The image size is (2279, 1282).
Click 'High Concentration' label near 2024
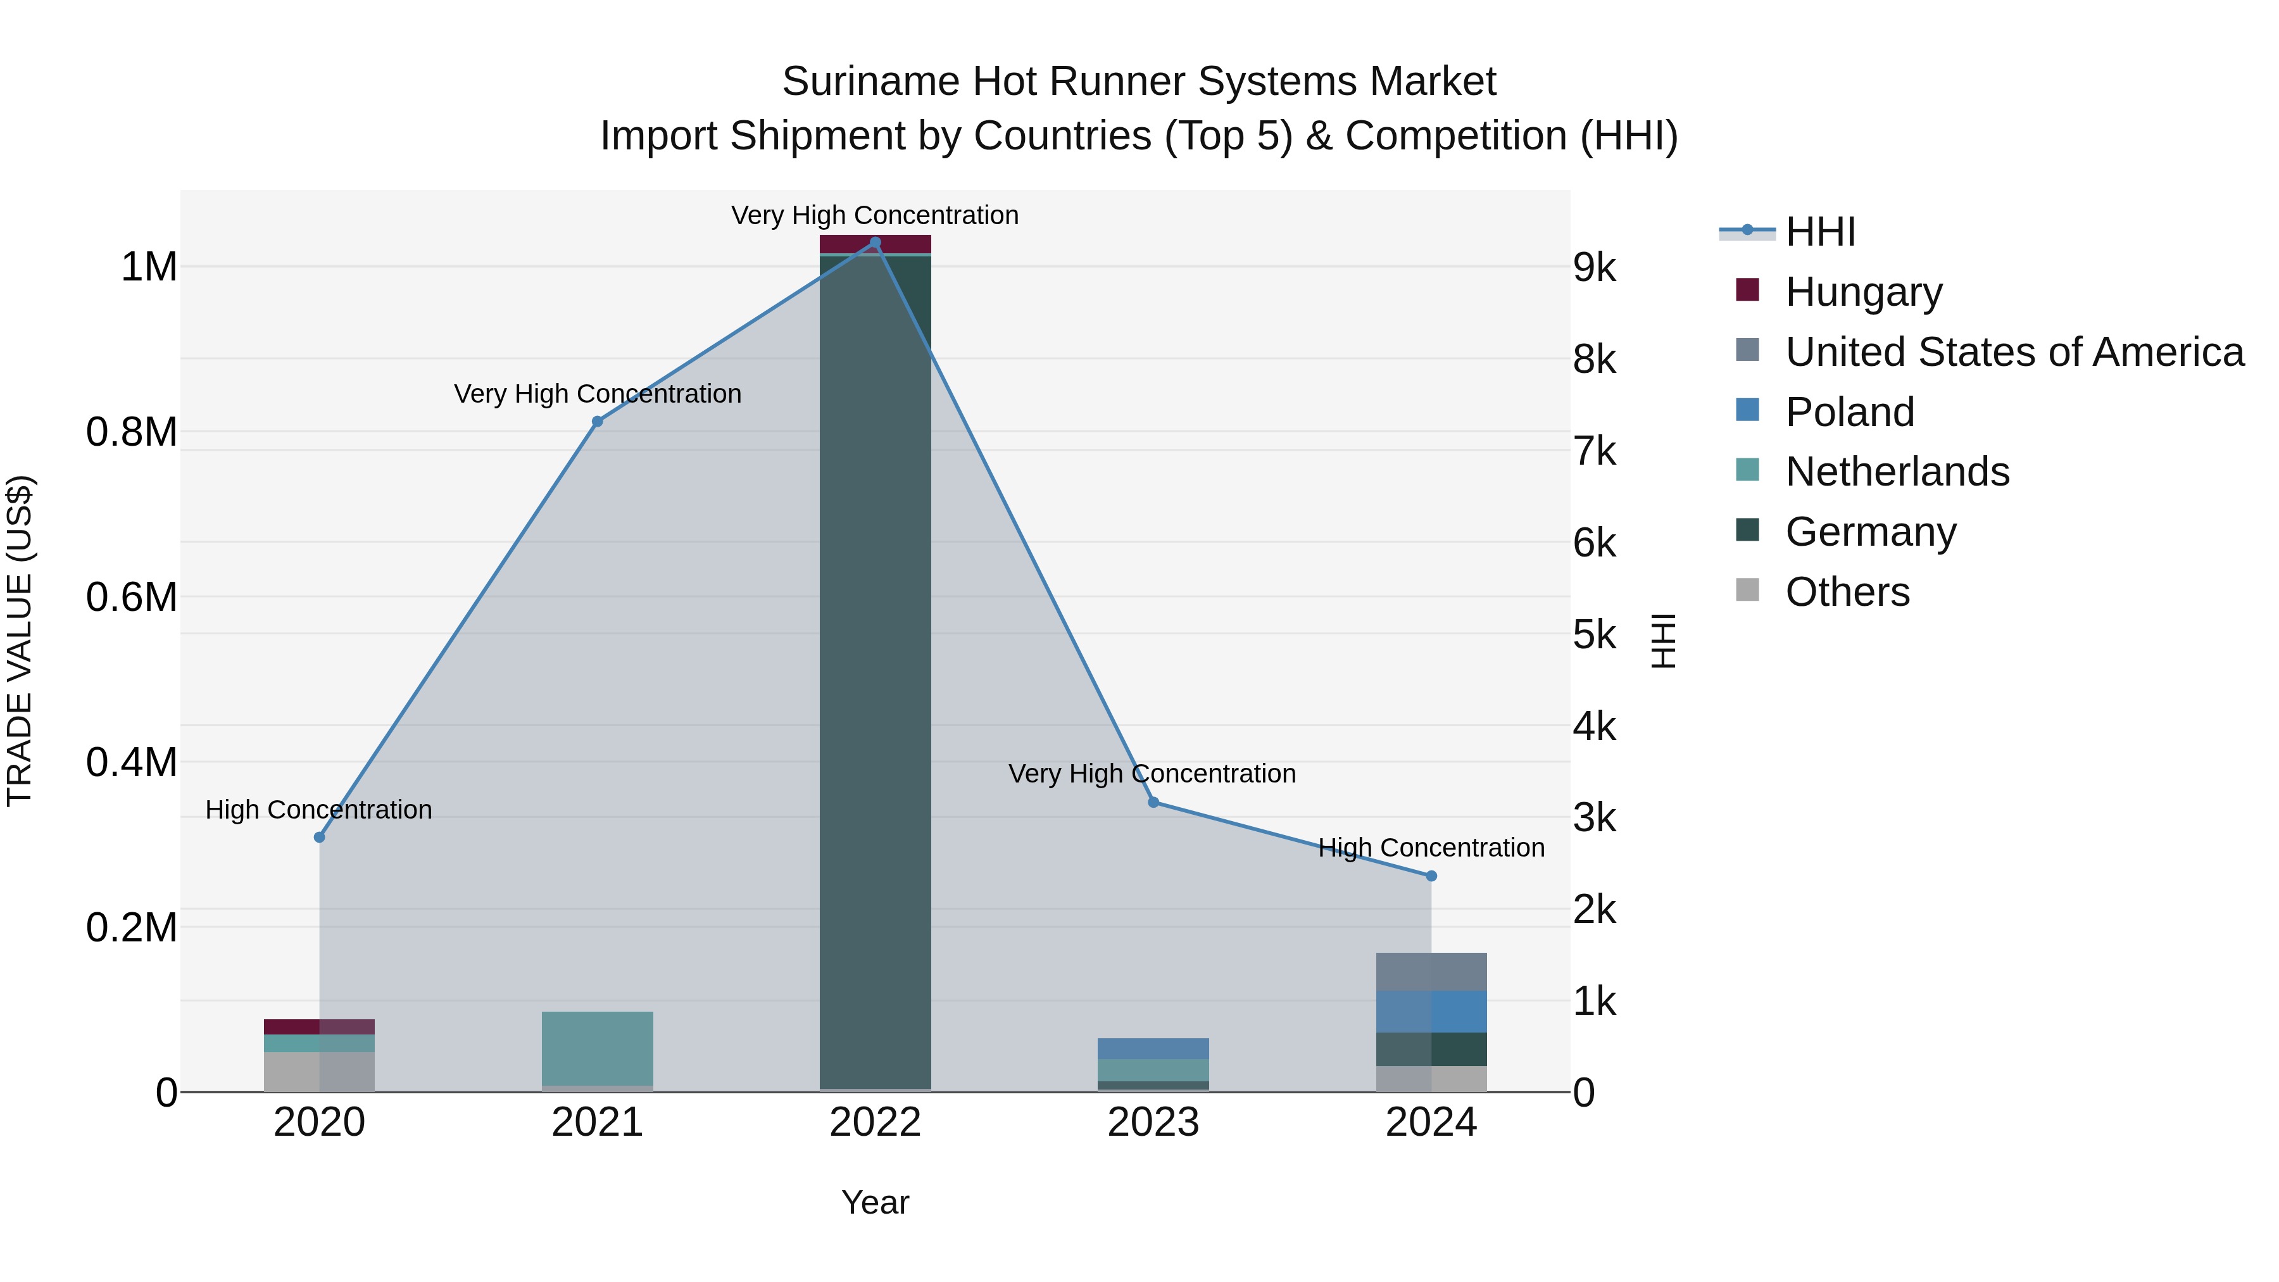tap(1431, 848)
